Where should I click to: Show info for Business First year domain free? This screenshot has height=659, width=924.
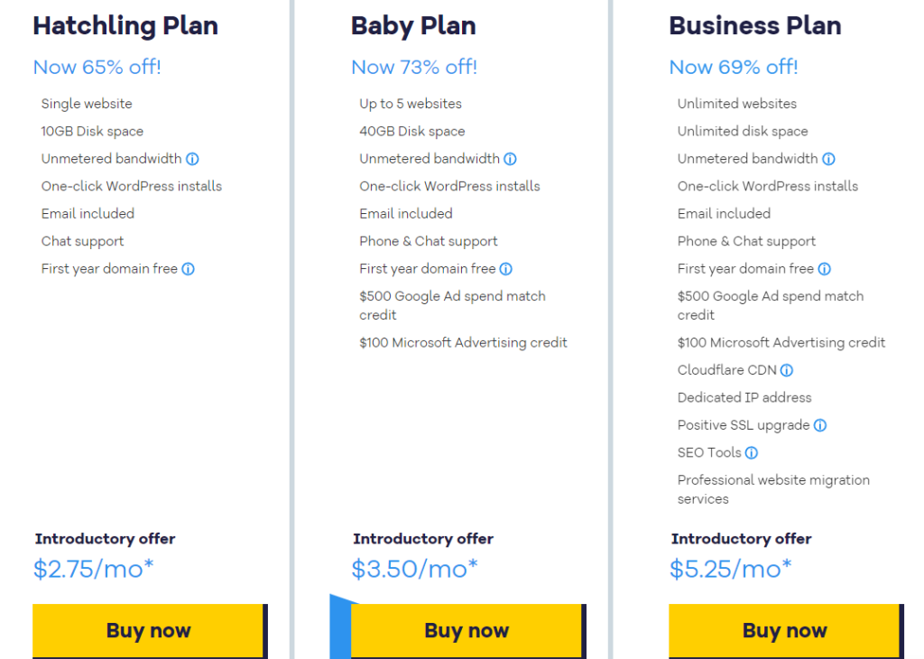[825, 269]
